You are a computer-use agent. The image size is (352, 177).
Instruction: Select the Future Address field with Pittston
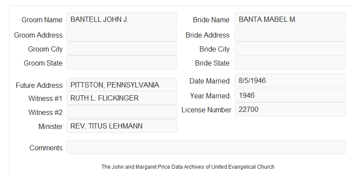click(122, 85)
